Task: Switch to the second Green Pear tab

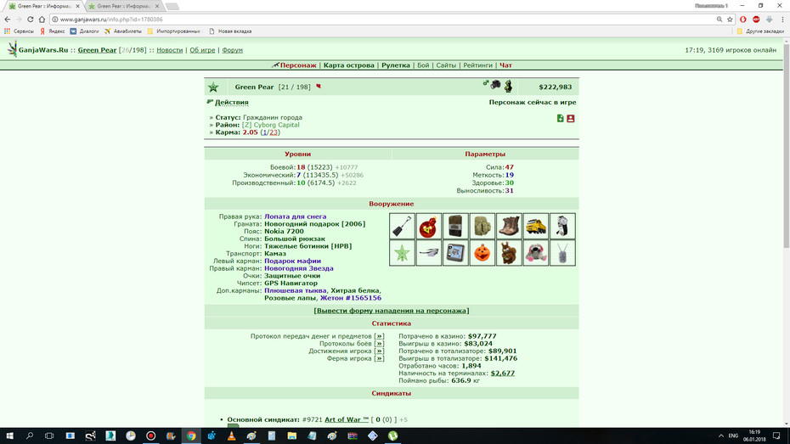Action: pyautogui.click(x=123, y=6)
